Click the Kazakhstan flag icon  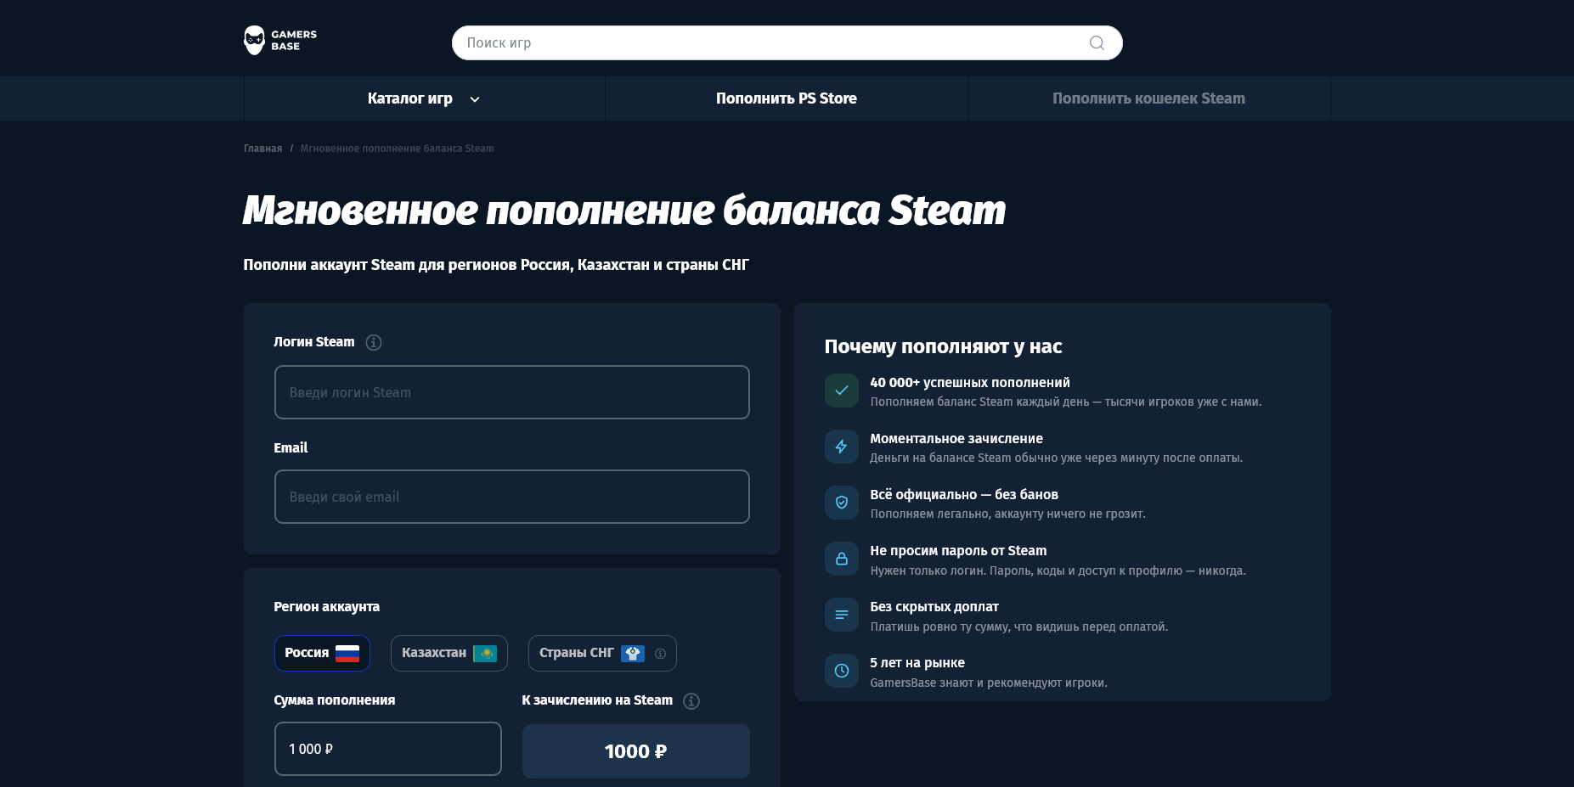click(485, 653)
